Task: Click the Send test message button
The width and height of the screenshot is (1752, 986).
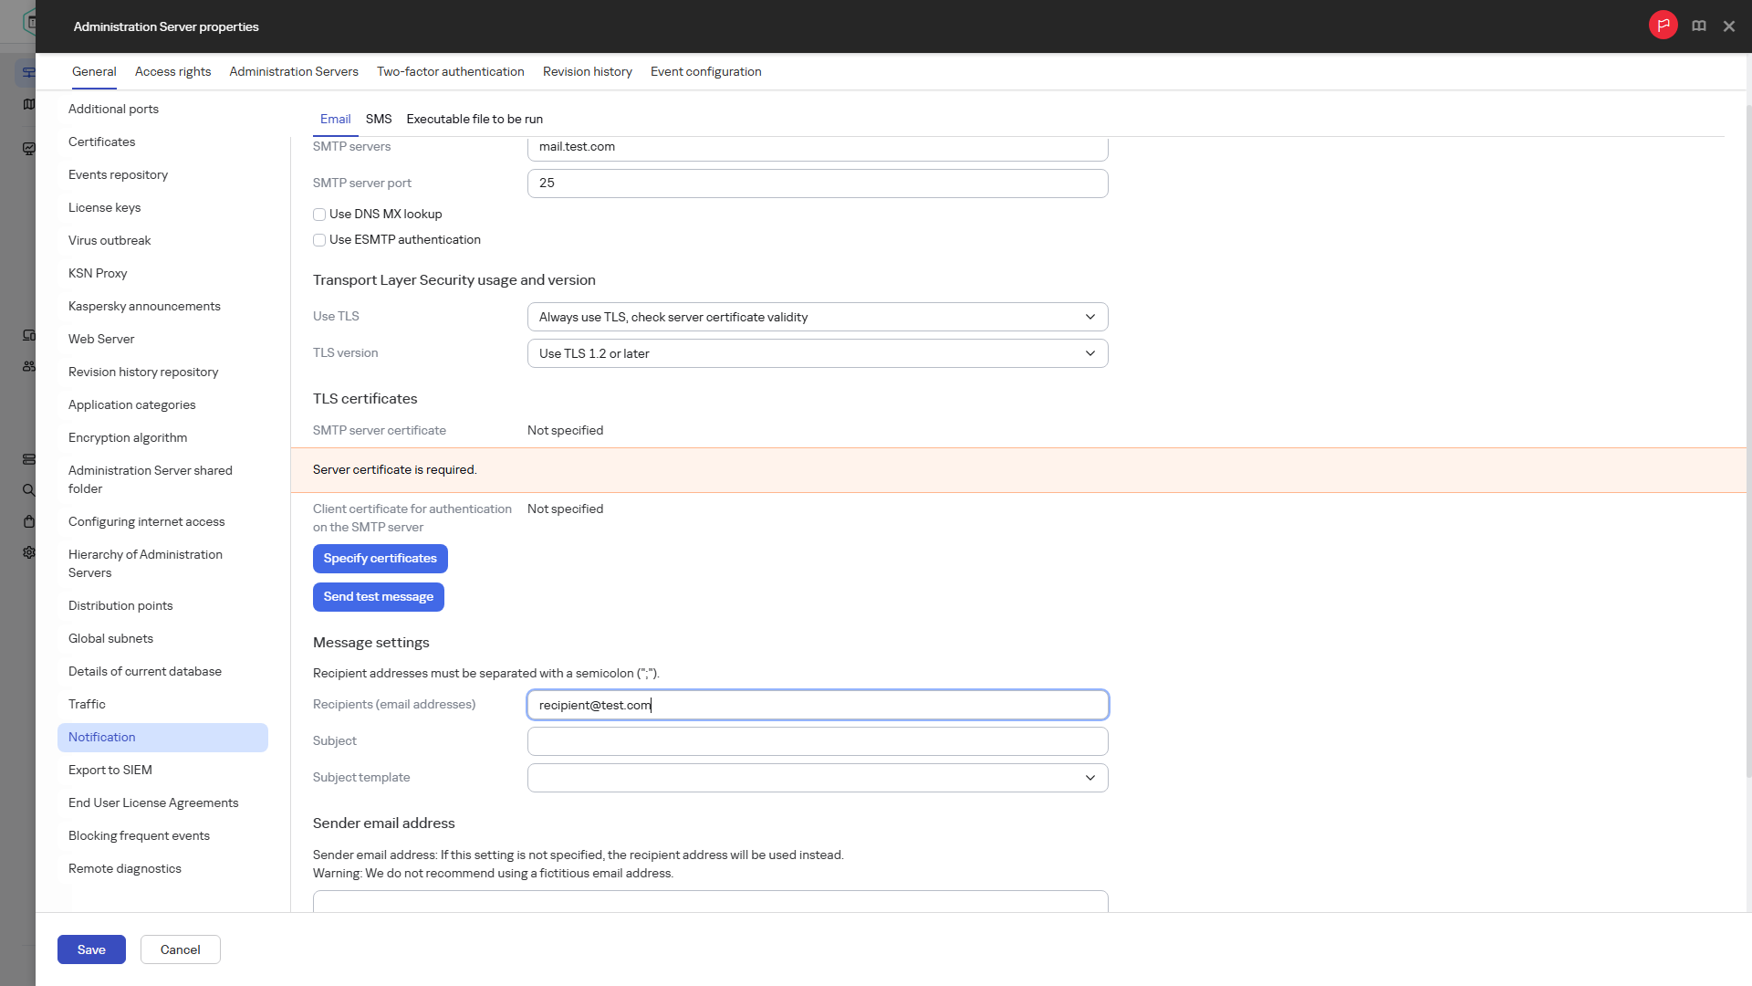Action: click(x=379, y=597)
